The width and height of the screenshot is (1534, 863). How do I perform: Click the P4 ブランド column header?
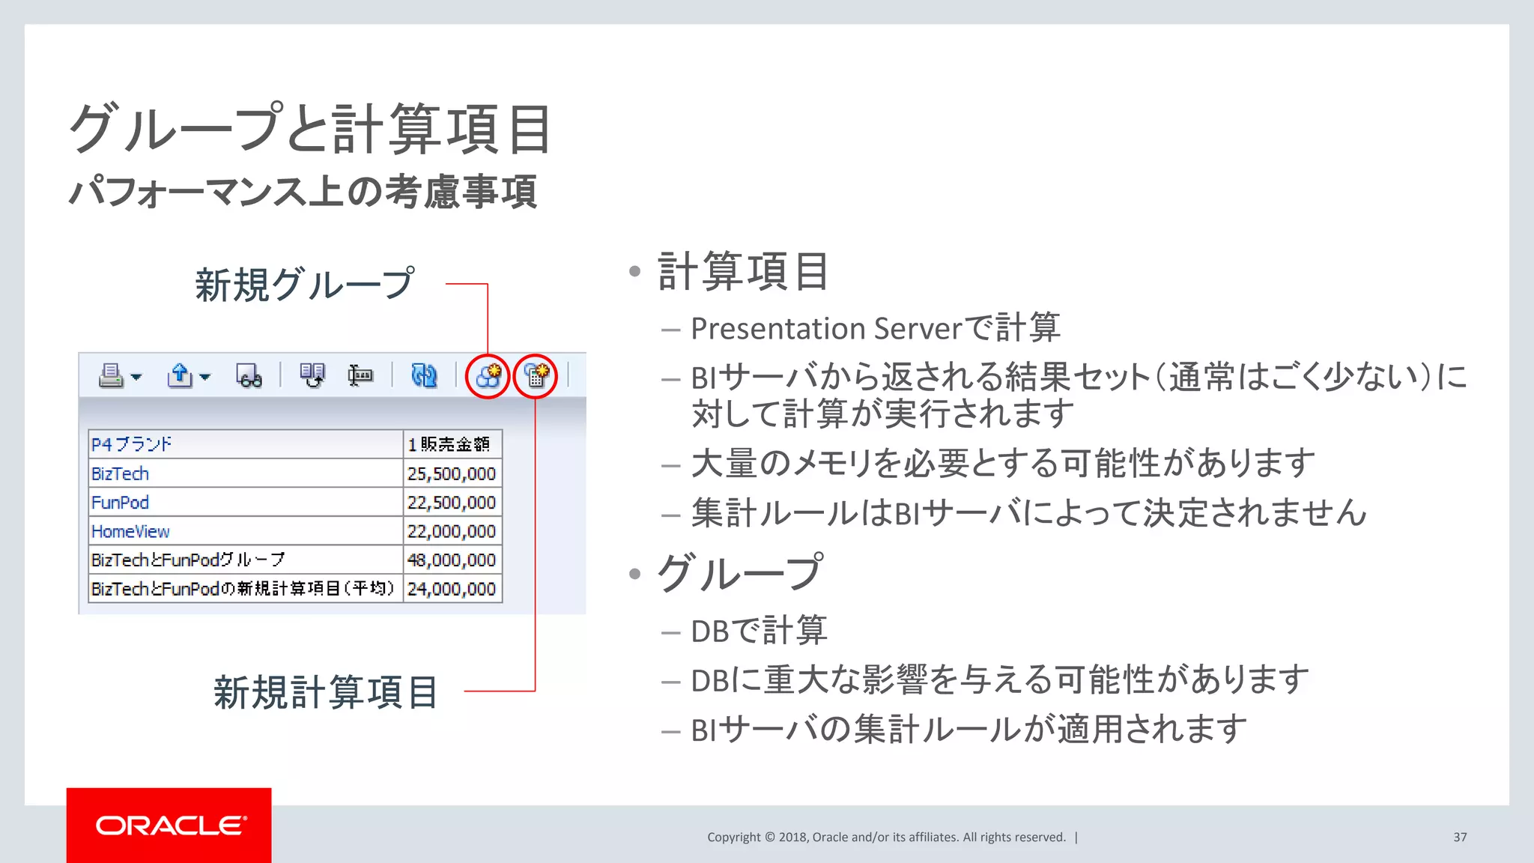click(246, 444)
